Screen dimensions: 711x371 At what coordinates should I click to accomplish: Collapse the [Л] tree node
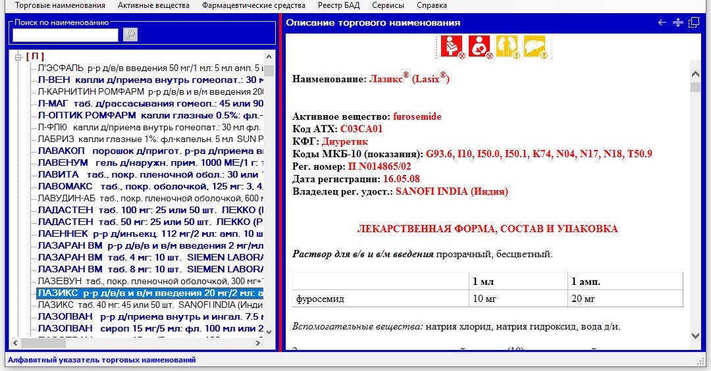click(18, 57)
